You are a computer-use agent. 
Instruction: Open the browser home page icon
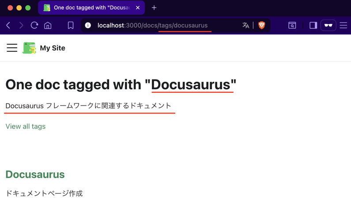click(48, 25)
